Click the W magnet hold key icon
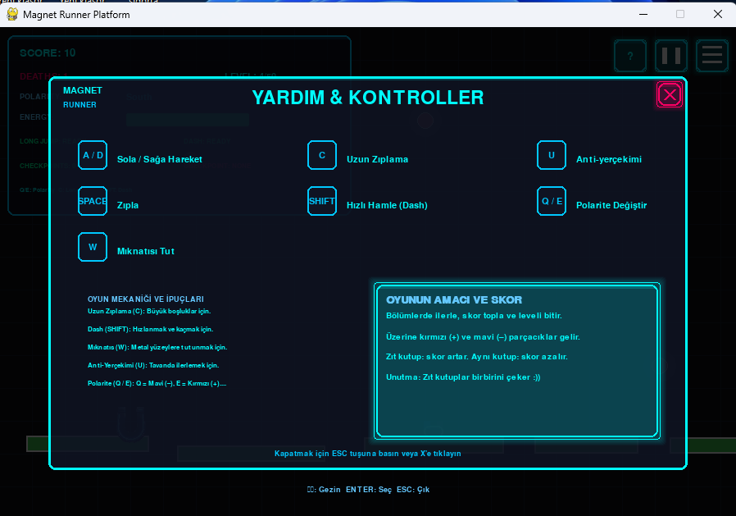 point(93,247)
